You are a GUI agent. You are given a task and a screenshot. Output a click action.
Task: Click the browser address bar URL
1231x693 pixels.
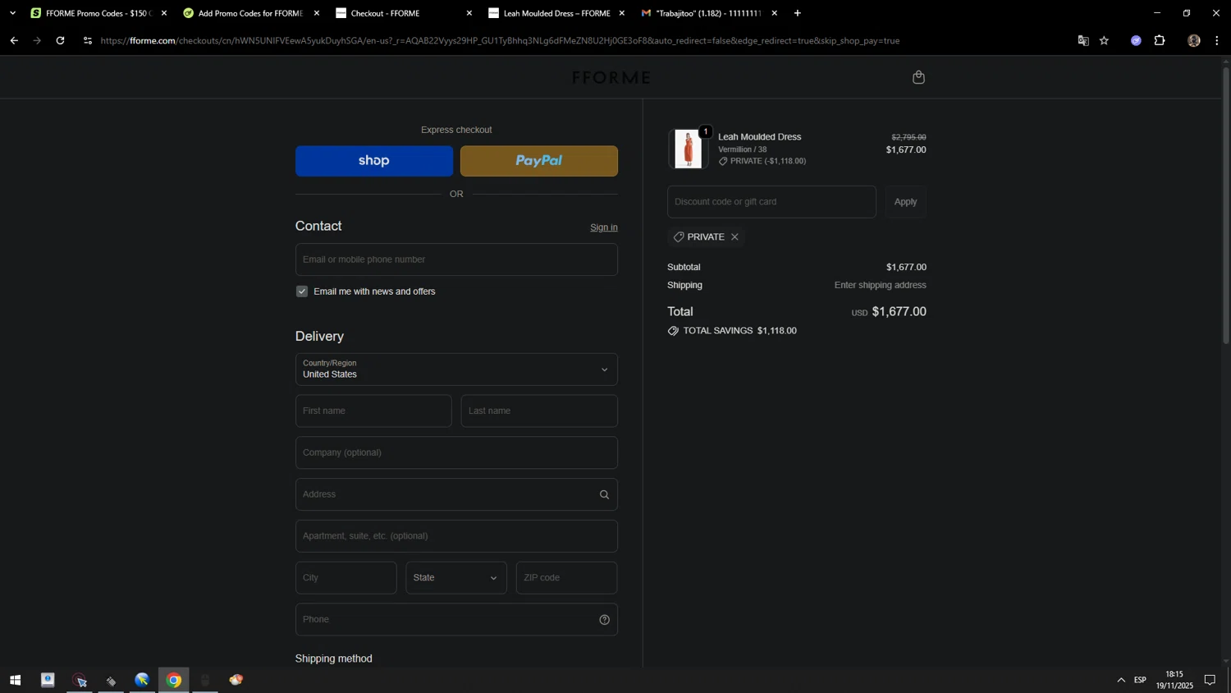[x=500, y=40]
